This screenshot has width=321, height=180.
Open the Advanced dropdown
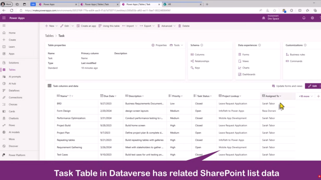(x=166, y=26)
